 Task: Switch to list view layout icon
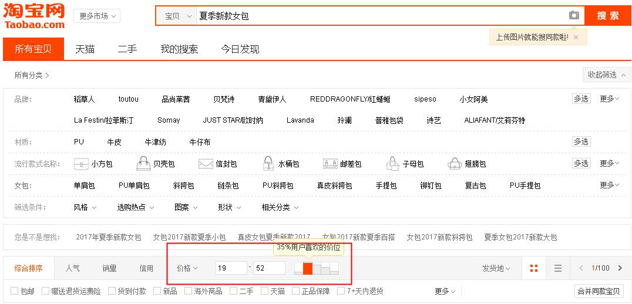pos(558,268)
